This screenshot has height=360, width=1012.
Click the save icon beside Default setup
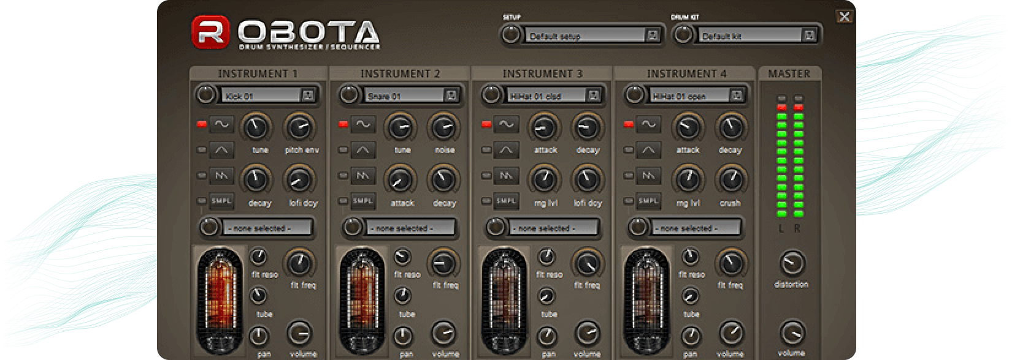tap(652, 36)
